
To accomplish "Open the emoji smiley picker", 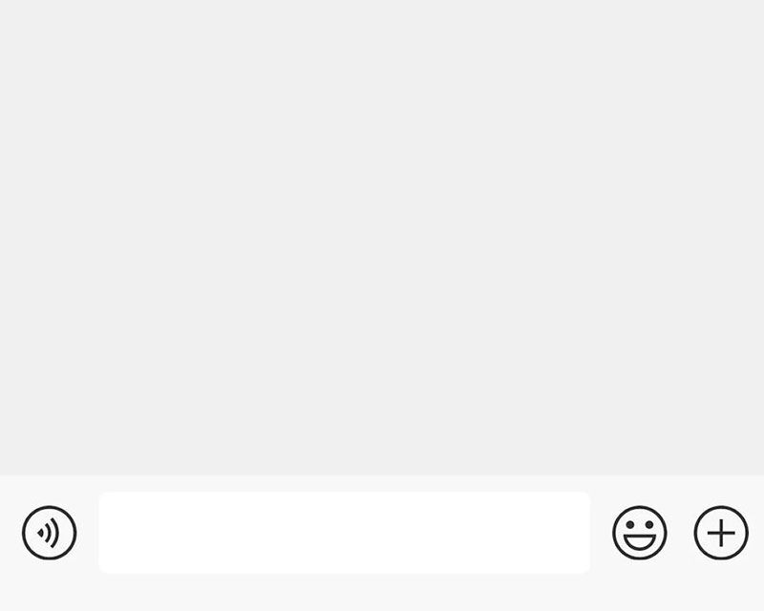I will 640,533.
